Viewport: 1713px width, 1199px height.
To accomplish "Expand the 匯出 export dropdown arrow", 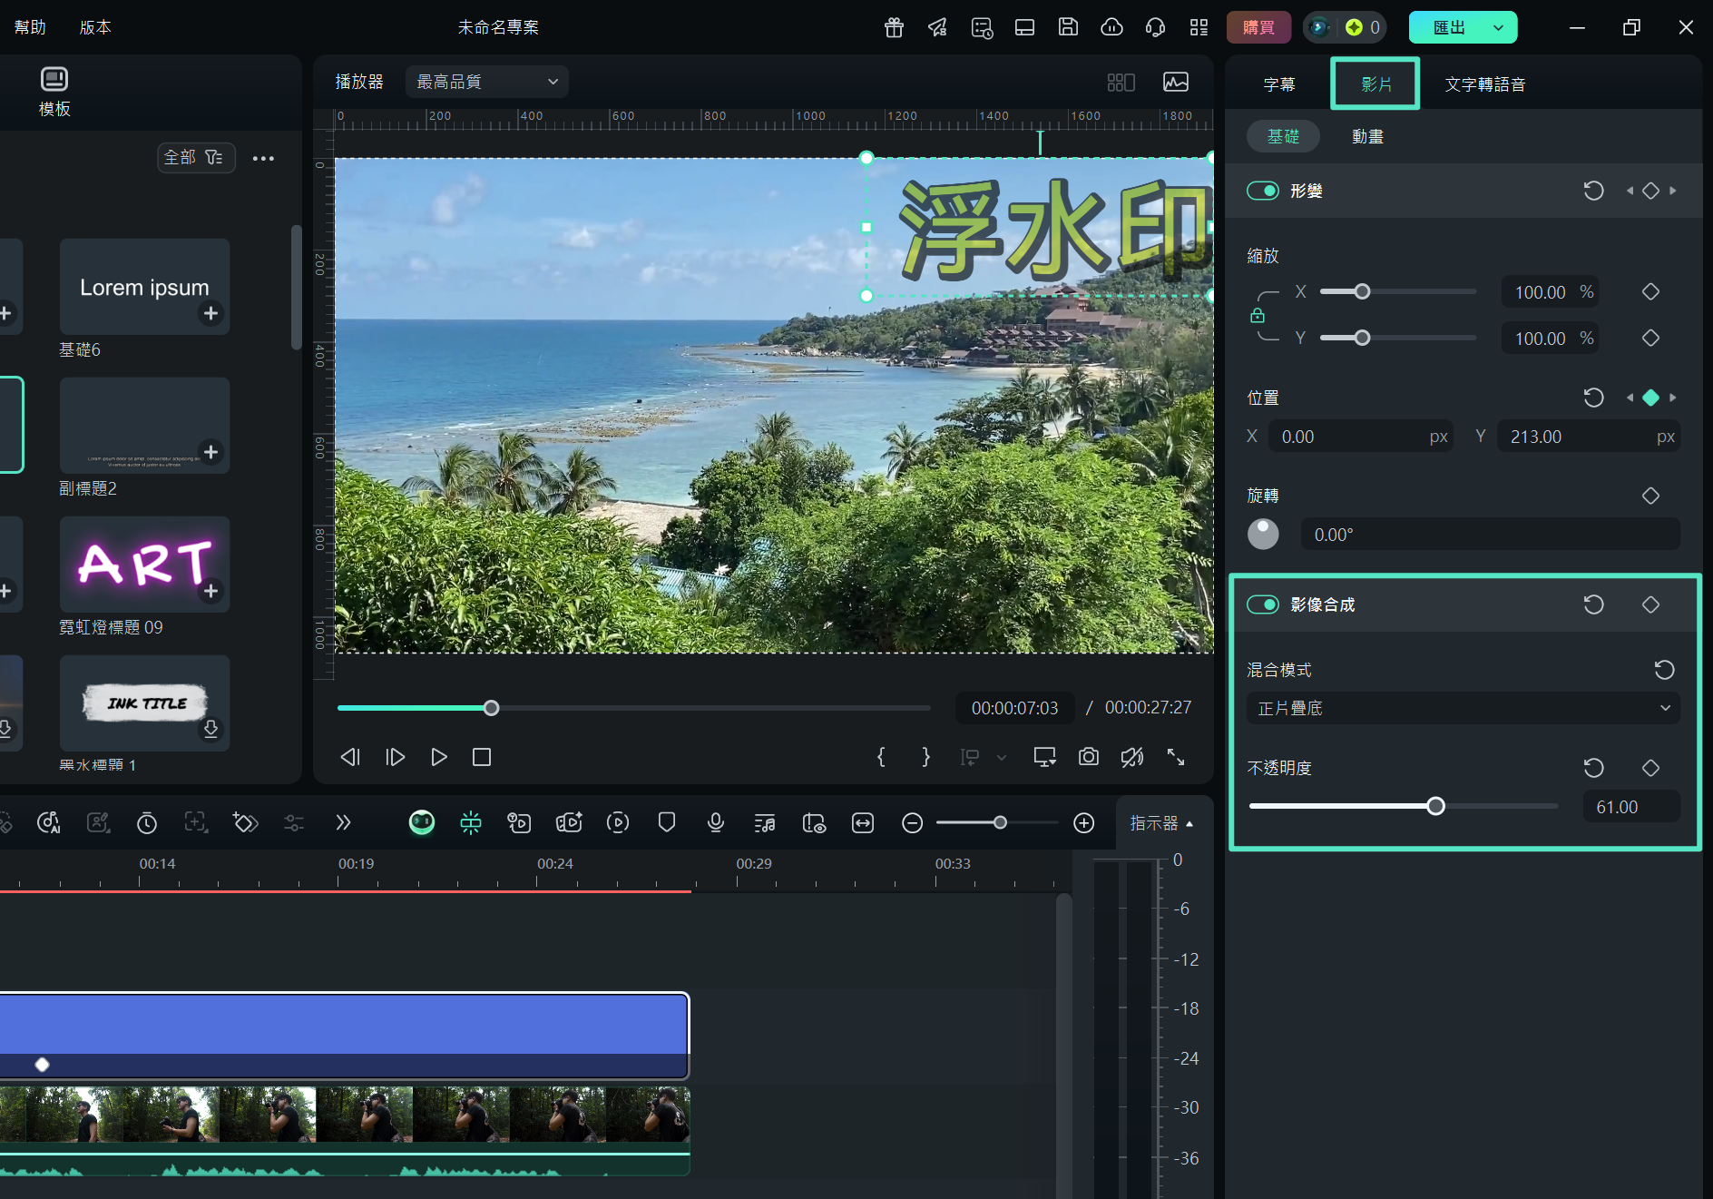I will [x=1499, y=27].
